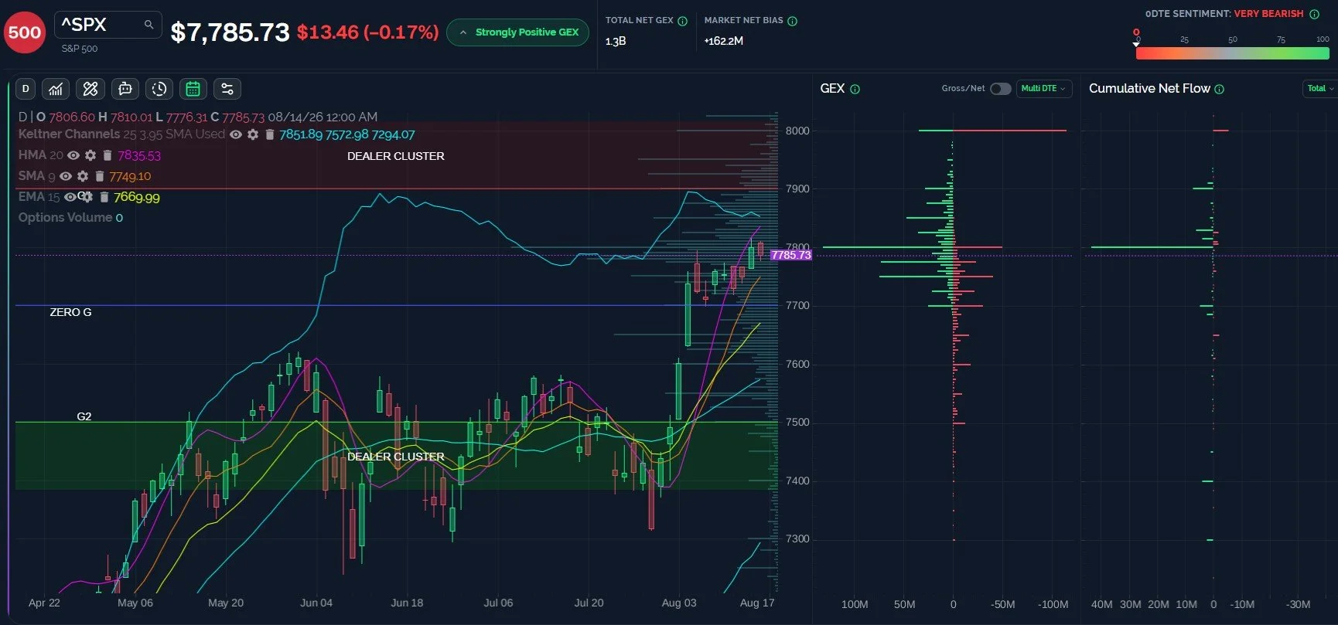Viewport: 1338px width, 625px height.
Task: Show info for Total Net GEX
Action: 683,21
